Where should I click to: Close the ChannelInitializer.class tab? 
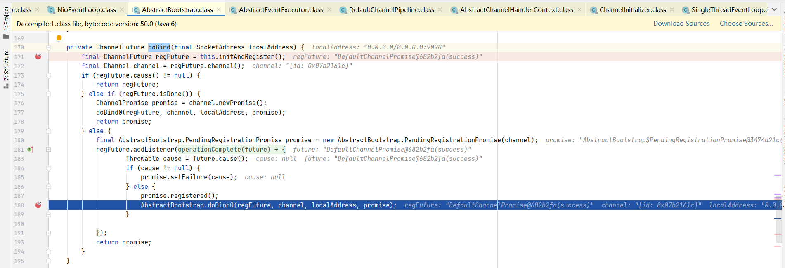pyautogui.click(x=672, y=9)
